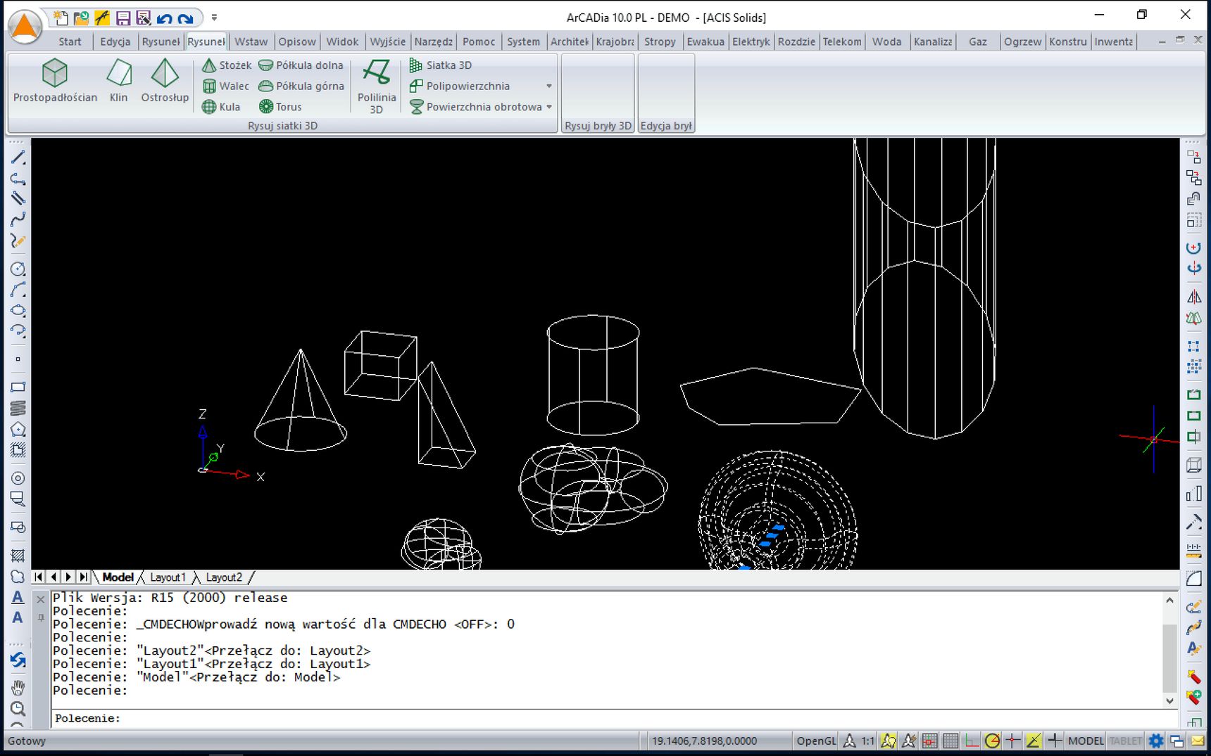The image size is (1211, 756).
Task: Click the coordinates readout in status bar
Action: pos(704,741)
